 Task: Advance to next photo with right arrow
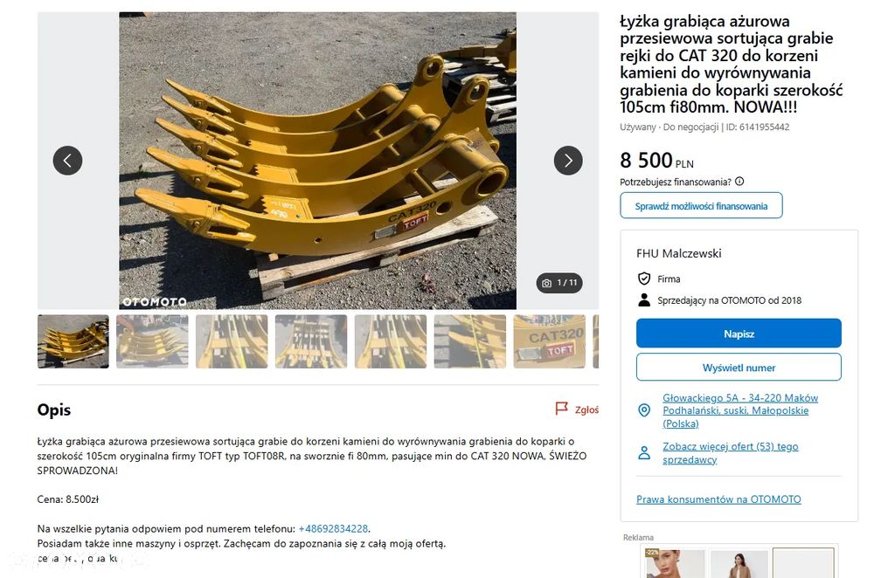(568, 161)
